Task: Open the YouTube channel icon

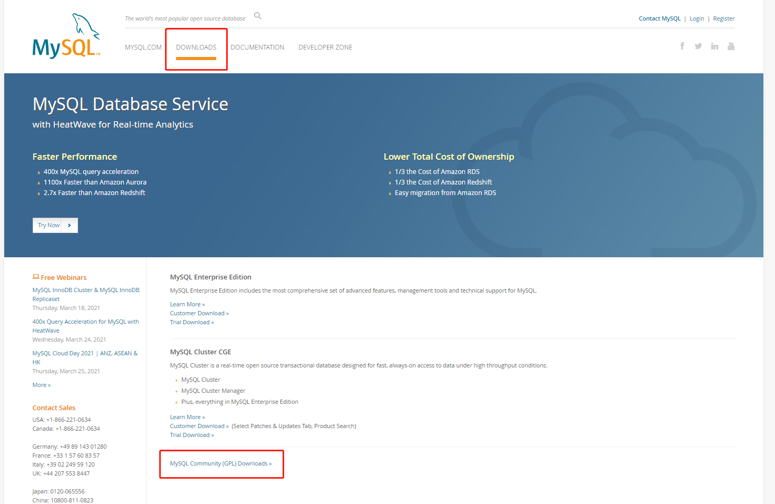Action: pos(731,46)
